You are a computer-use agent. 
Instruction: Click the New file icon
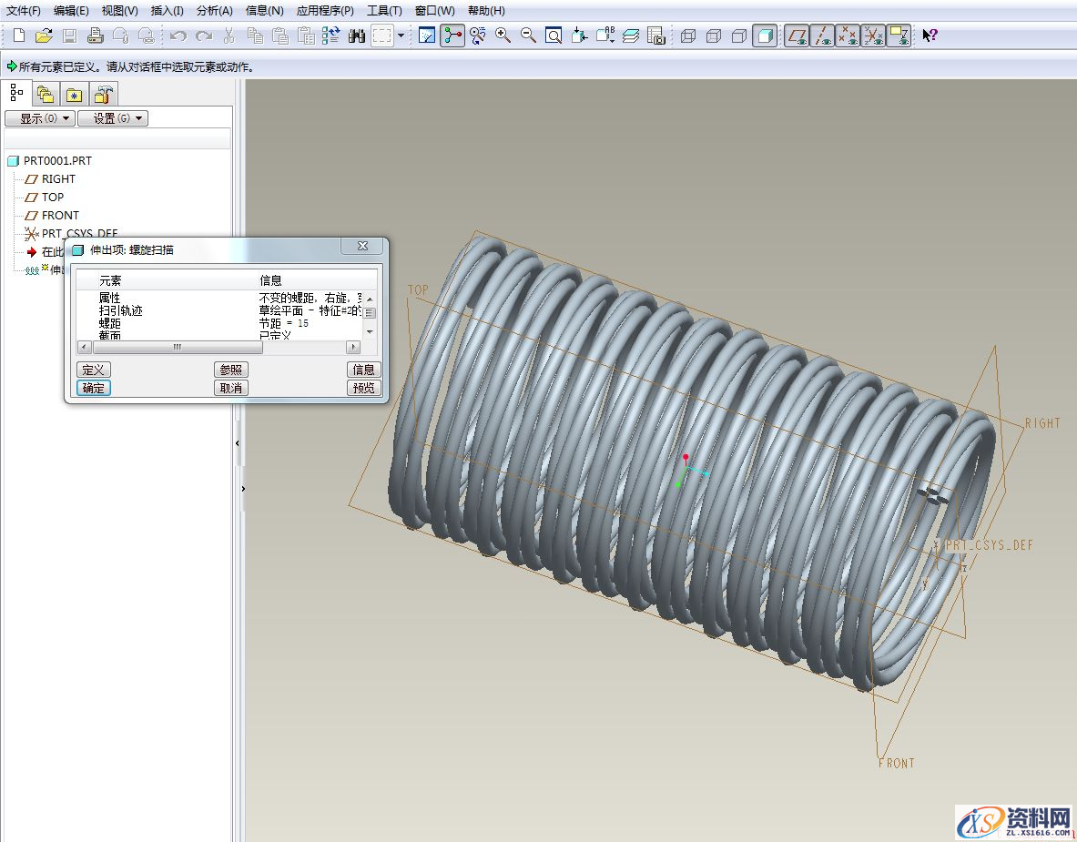[18, 36]
